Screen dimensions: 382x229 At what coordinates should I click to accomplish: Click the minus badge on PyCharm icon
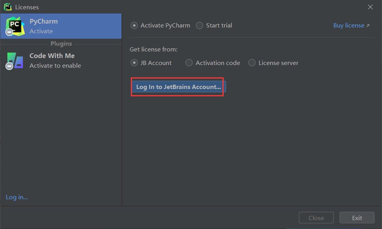(9, 32)
